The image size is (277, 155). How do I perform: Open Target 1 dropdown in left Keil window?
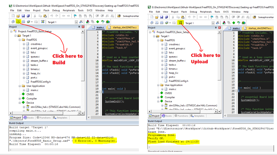pyautogui.click(x=76, y=22)
